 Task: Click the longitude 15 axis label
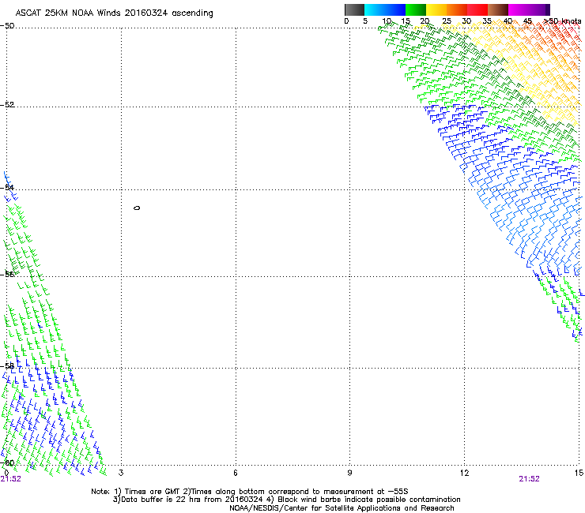[579, 473]
